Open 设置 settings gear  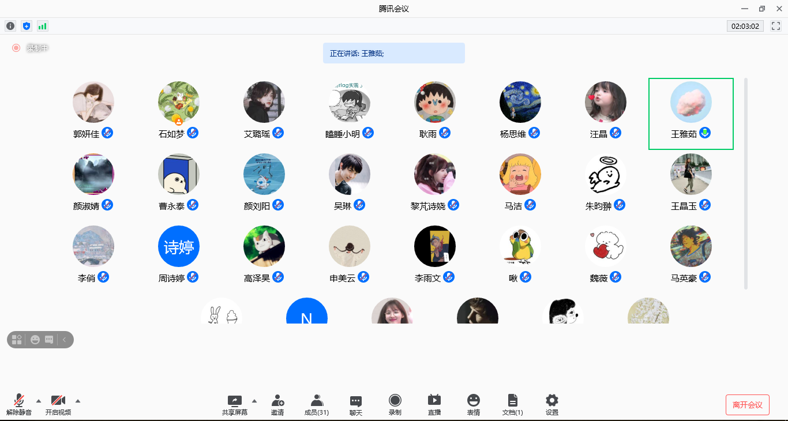pos(552,404)
